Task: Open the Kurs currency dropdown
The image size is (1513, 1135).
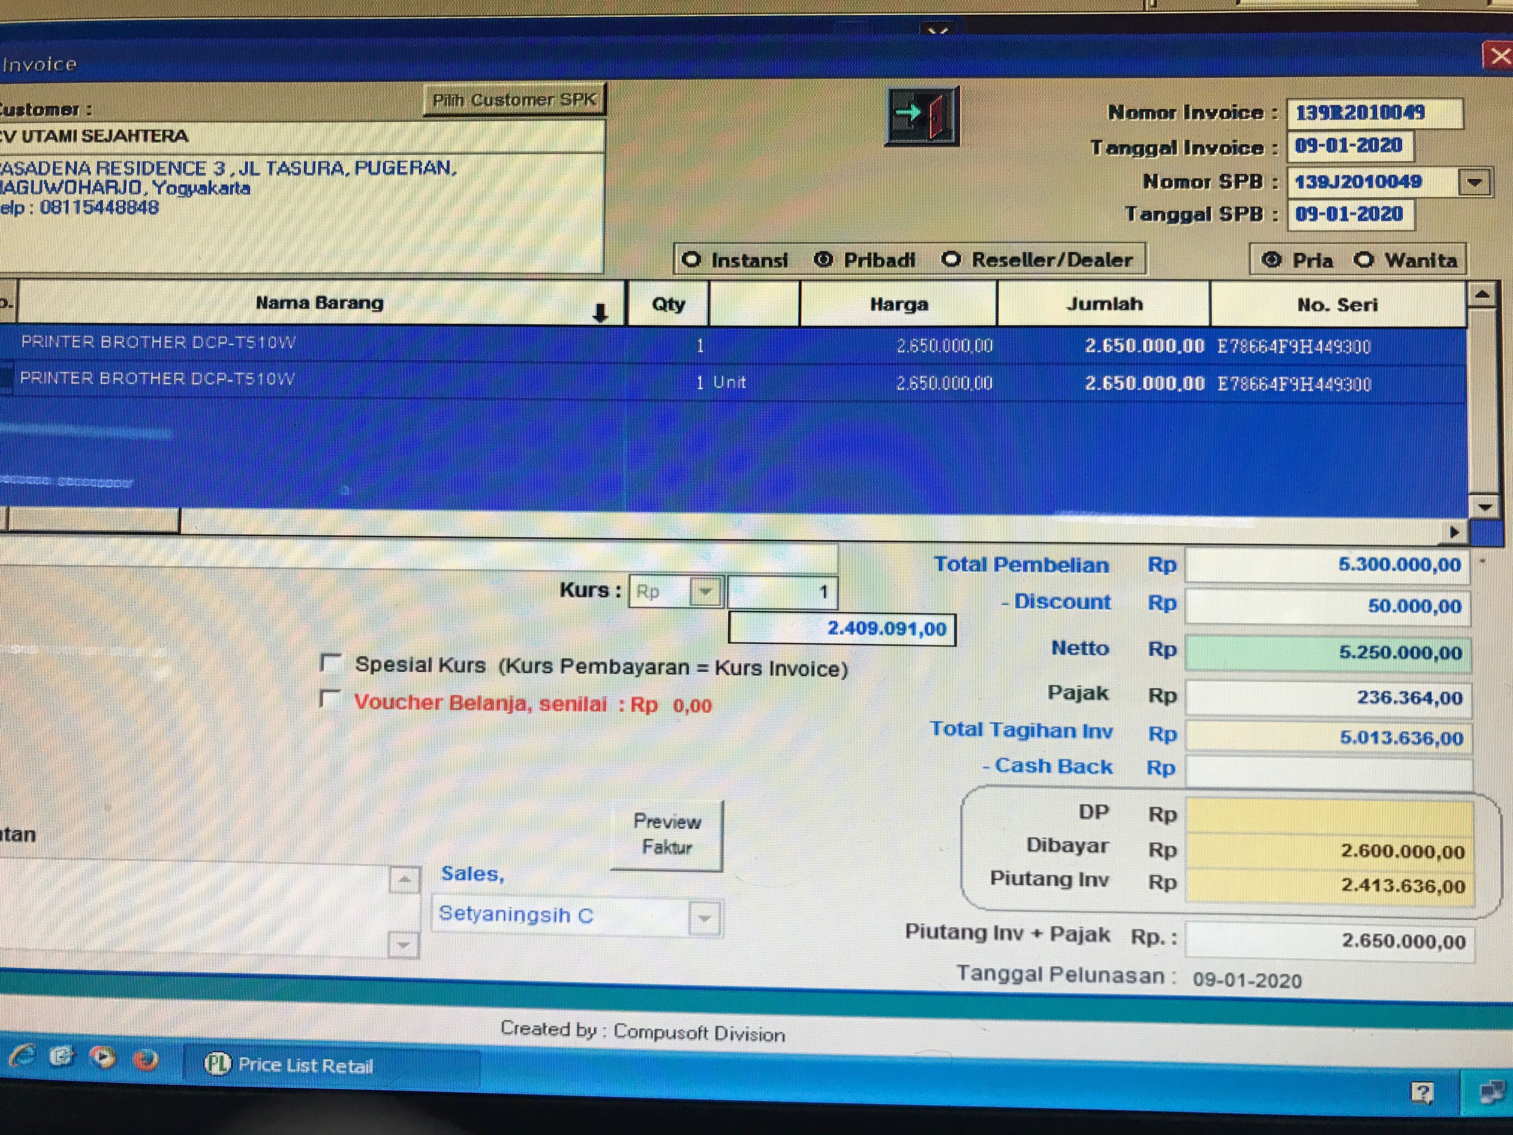Action: 706,591
